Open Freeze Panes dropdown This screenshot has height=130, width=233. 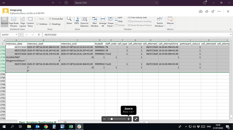(110, 22)
